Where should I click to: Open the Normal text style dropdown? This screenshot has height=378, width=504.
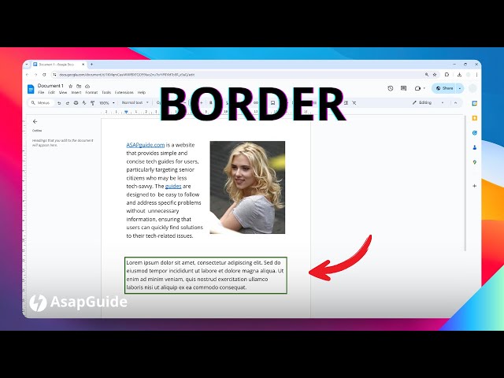click(135, 102)
